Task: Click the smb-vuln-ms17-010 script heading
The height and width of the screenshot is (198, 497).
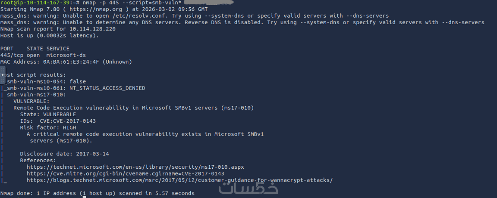Action: (x=36, y=95)
